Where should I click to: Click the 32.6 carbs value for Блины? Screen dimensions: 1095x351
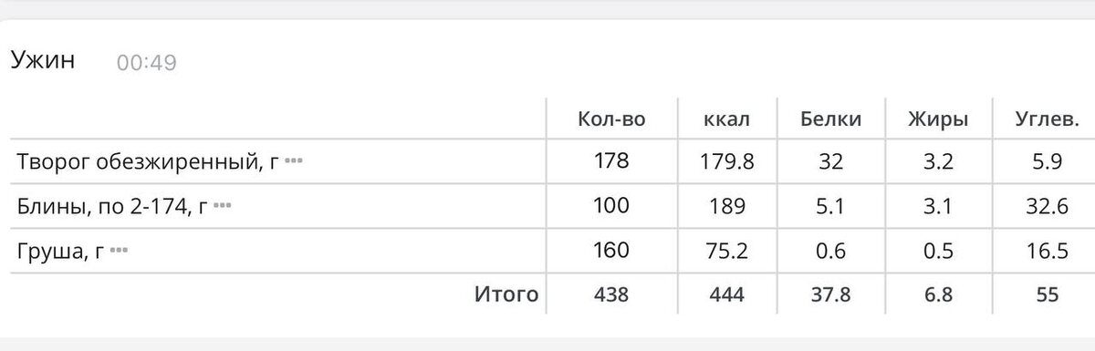point(1048,206)
